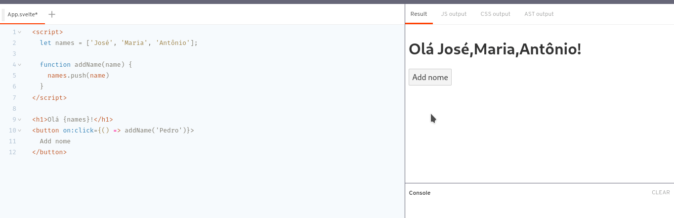Collapse the script block fold on line 1
The image size is (674, 218).
point(20,32)
